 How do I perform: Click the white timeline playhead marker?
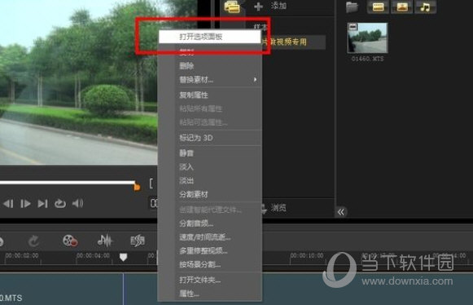tap(123, 257)
